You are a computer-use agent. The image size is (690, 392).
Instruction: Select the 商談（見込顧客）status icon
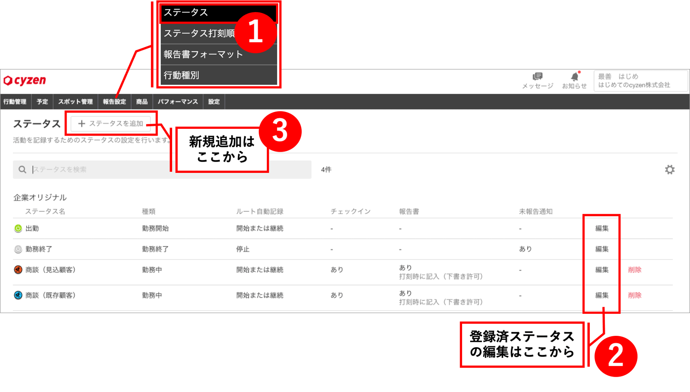coord(18,270)
